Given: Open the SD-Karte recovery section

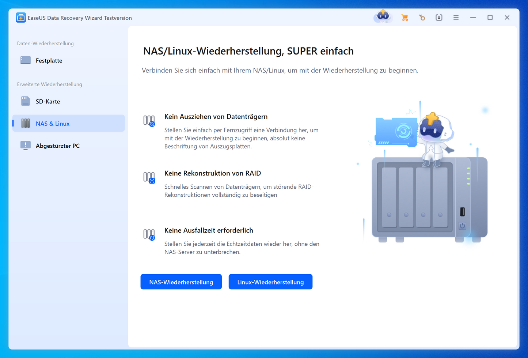Looking at the screenshot, I should point(48,102).
